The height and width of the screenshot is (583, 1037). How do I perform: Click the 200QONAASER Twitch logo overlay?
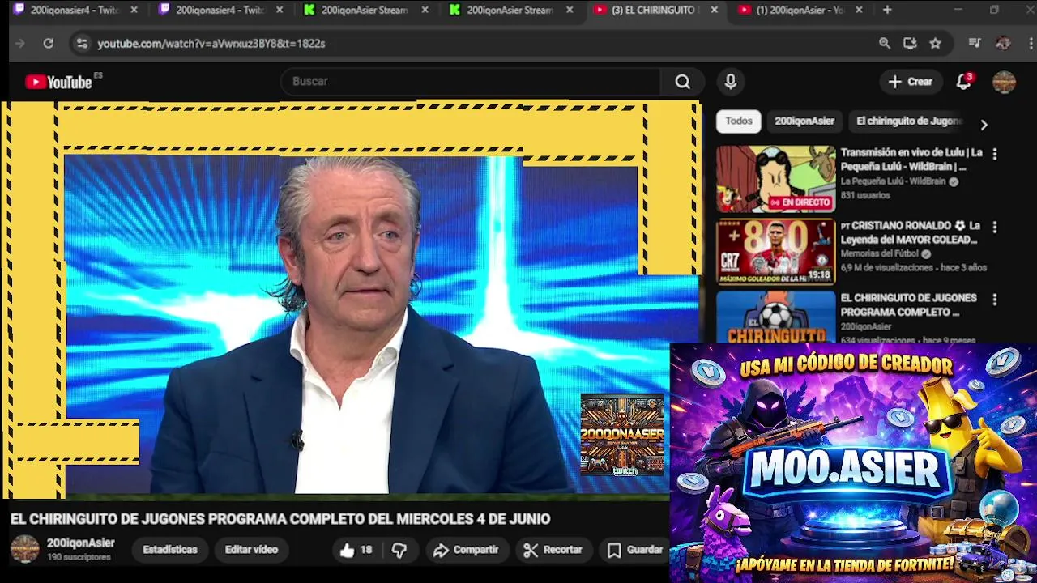pos(622,436)
